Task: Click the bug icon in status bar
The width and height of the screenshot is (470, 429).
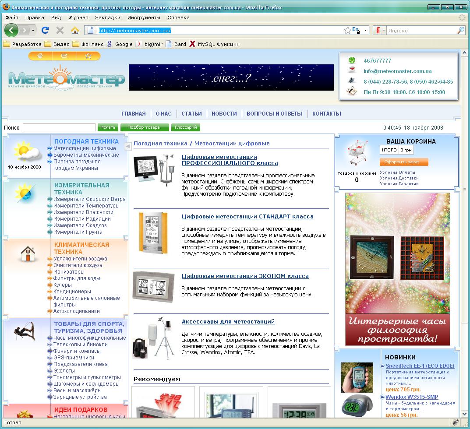Action: point(455,422)
